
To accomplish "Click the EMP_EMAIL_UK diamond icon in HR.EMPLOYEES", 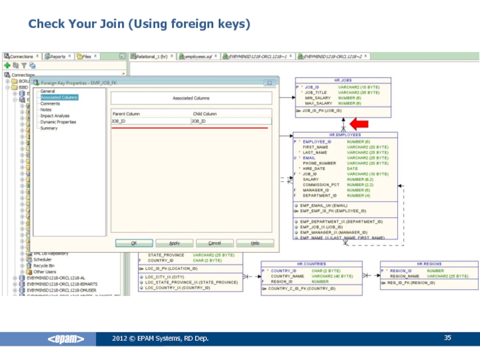I will (296, 205).
